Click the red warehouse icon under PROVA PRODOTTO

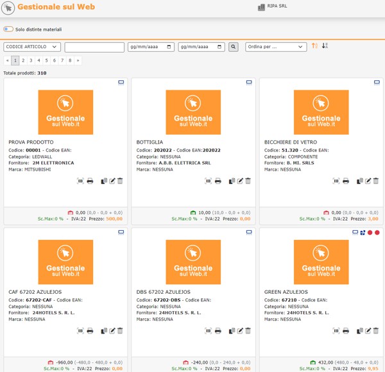pos(71,212)
